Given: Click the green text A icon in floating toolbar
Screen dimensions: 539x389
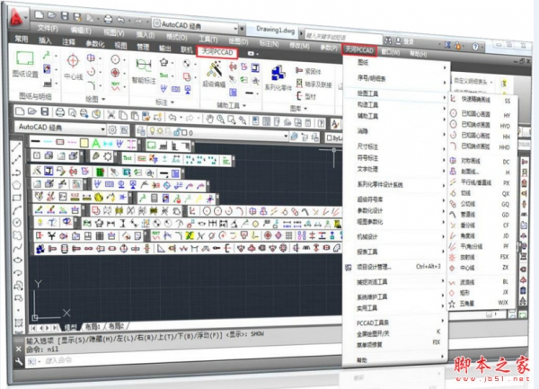Looking at the screenshot, I should click(96, 143).
